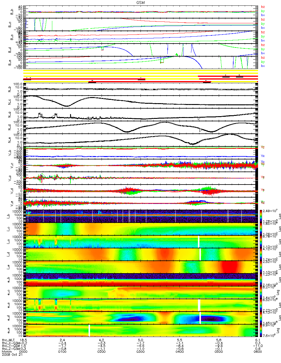
Task: Click the green by legend of B_c panel
Action: click(x=263, y=24)
